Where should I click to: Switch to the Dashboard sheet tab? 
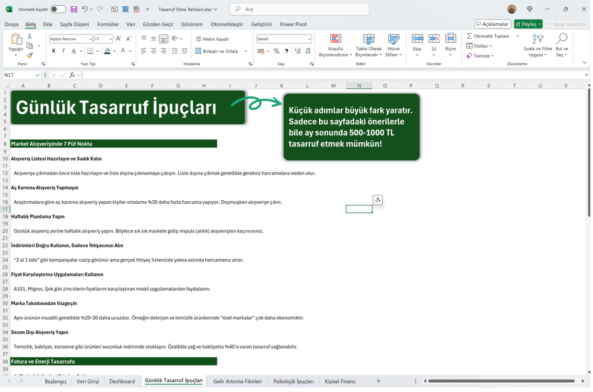[122, 382]
